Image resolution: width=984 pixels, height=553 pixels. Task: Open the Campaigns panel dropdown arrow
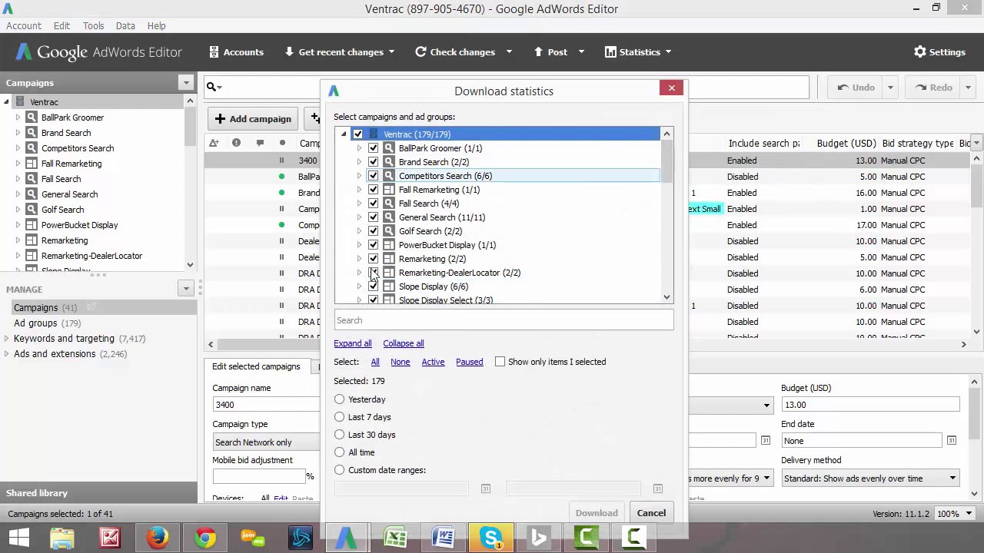[186, 82]
